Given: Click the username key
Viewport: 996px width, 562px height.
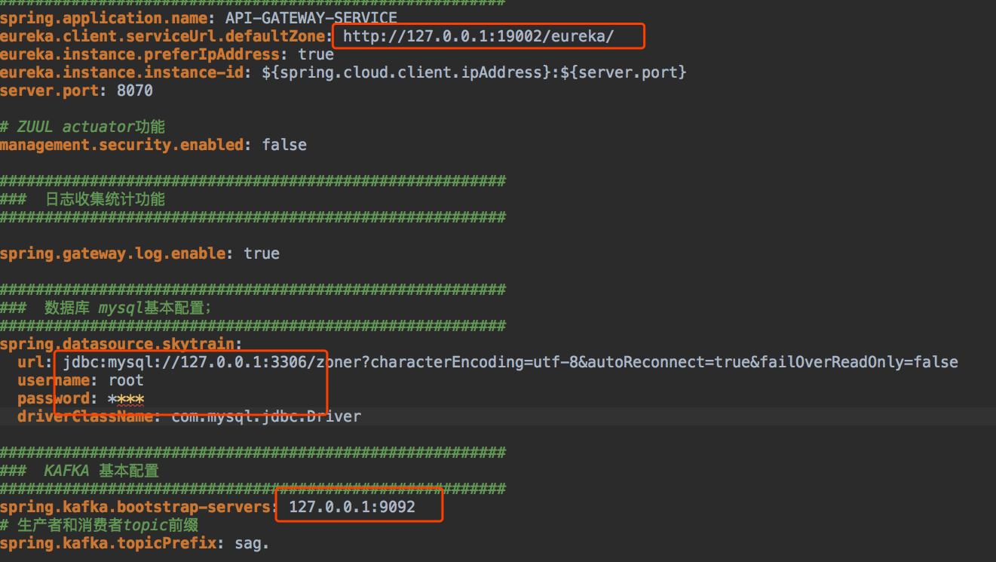Looking at the screenshot, I should [54, 380].
